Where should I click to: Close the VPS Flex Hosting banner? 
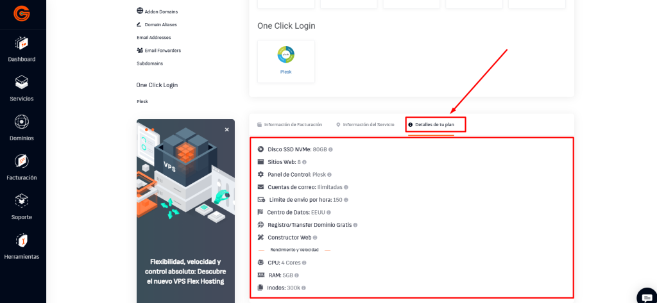[226, 129]
